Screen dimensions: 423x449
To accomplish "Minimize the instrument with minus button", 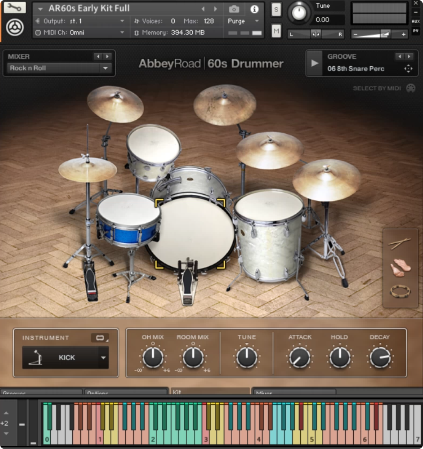I will pos(415,12).
